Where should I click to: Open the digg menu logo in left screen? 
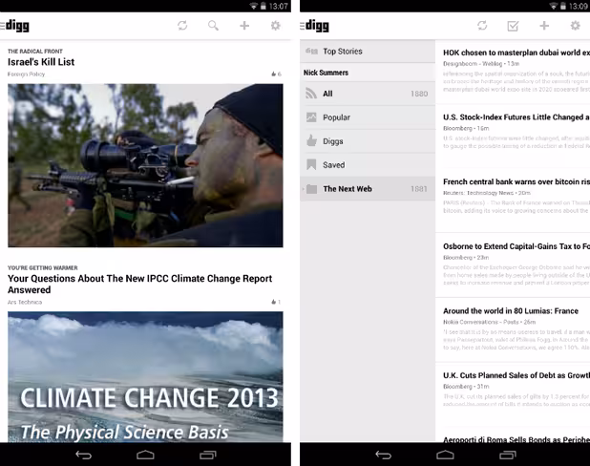(14, 26)
